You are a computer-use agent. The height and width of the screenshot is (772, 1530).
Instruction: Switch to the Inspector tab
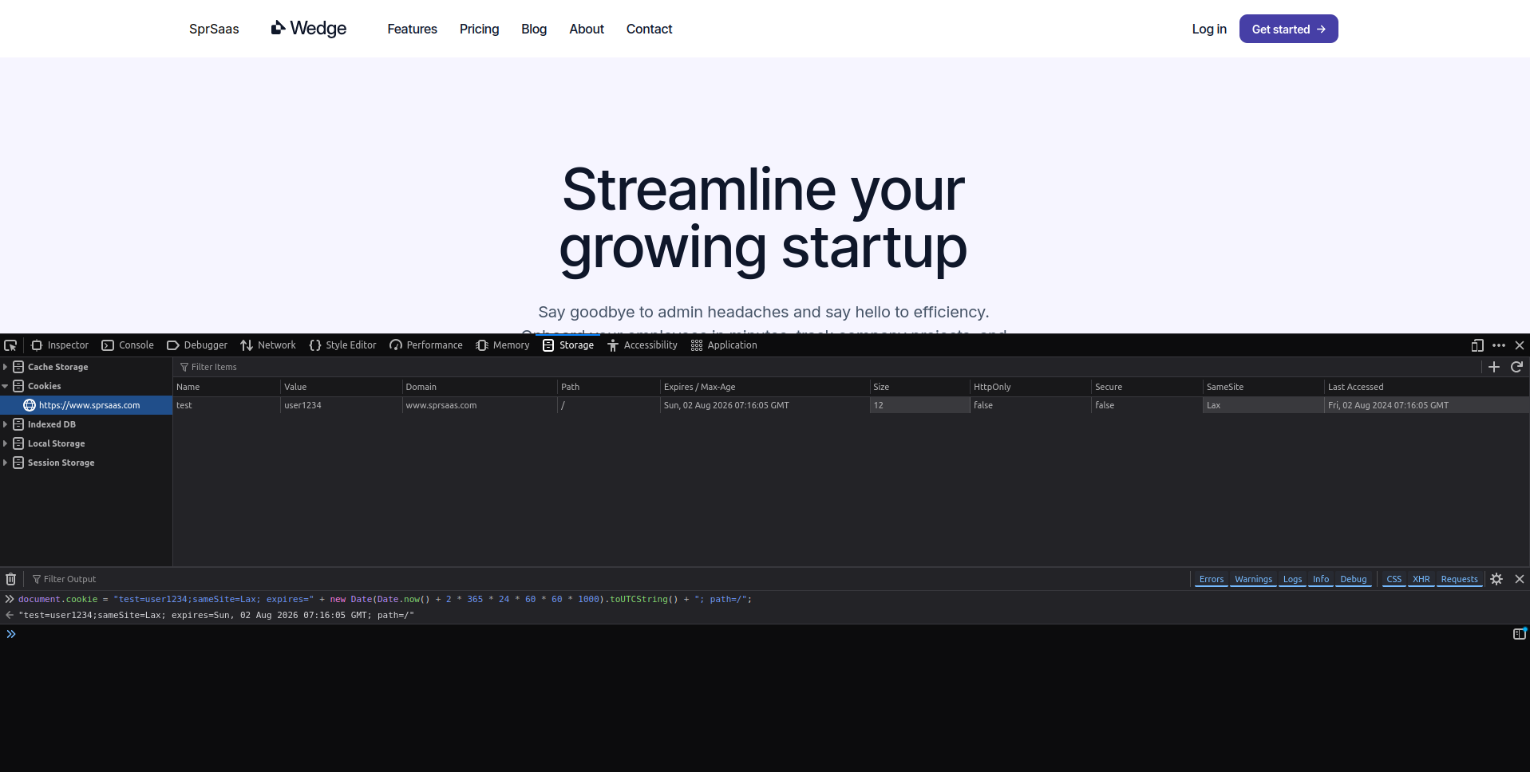tap(60, 345)
